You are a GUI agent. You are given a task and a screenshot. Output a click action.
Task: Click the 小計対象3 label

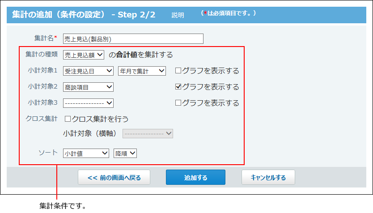(42, 102)
